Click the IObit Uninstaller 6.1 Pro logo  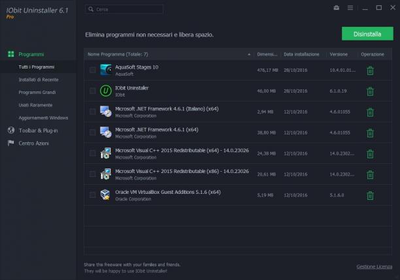click(x=37, y=12)
